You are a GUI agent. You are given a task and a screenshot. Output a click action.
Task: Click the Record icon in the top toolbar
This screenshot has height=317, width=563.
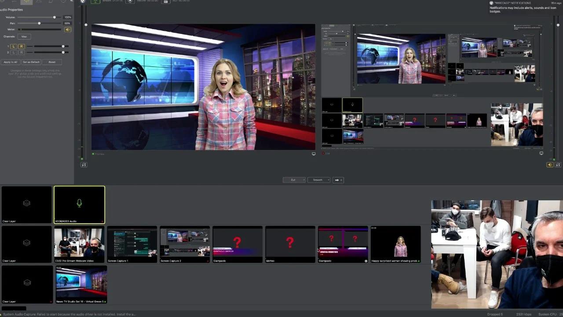point(129,2)
